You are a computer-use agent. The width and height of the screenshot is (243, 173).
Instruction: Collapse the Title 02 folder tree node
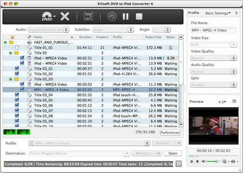pyautogui.click(x=11, y=53)
